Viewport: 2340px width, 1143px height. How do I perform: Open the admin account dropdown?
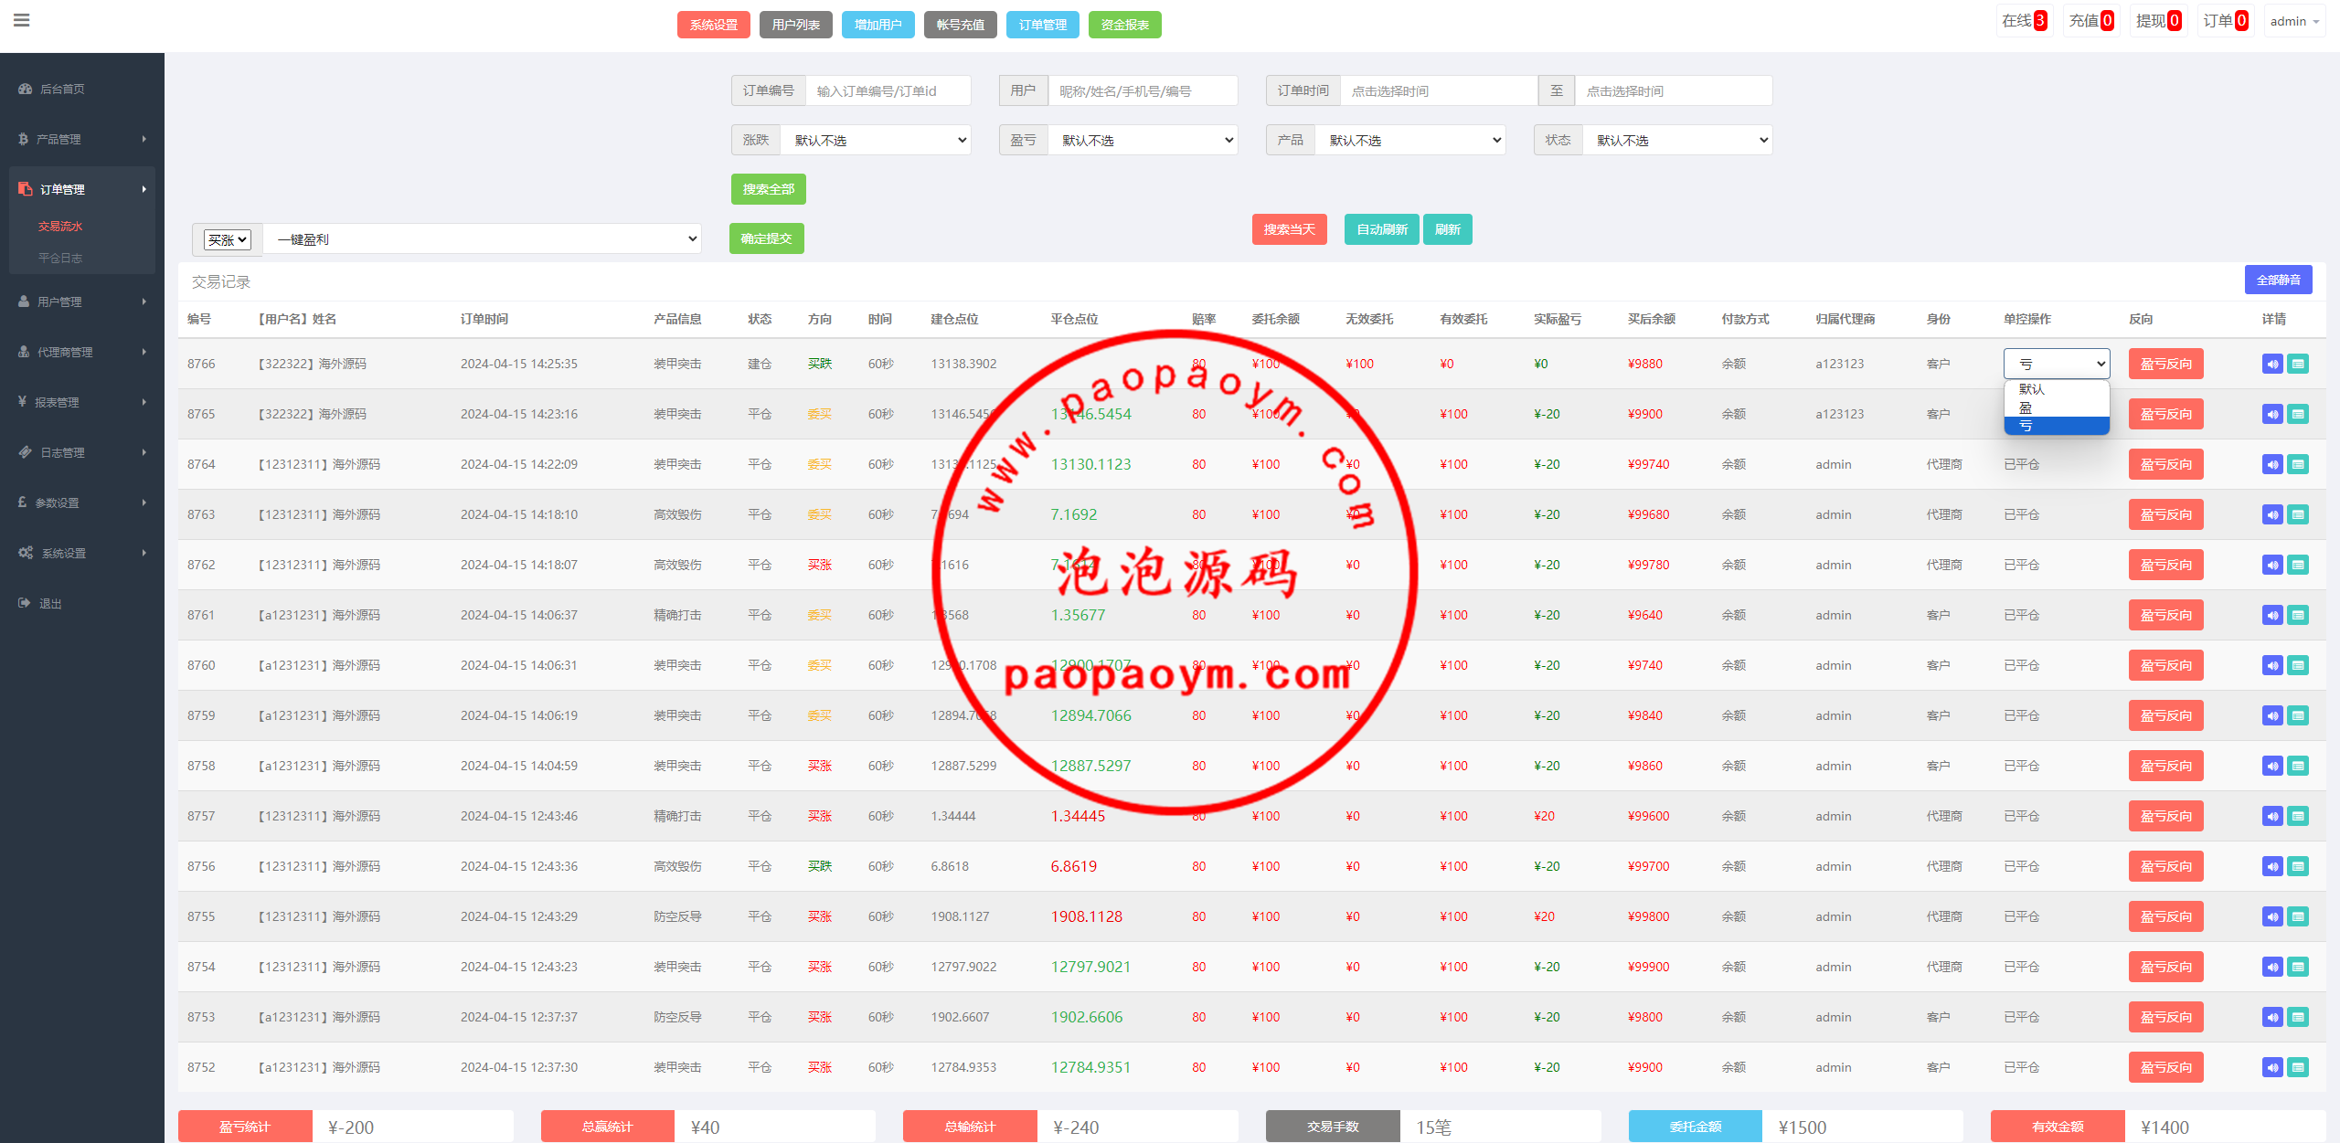2294,21
